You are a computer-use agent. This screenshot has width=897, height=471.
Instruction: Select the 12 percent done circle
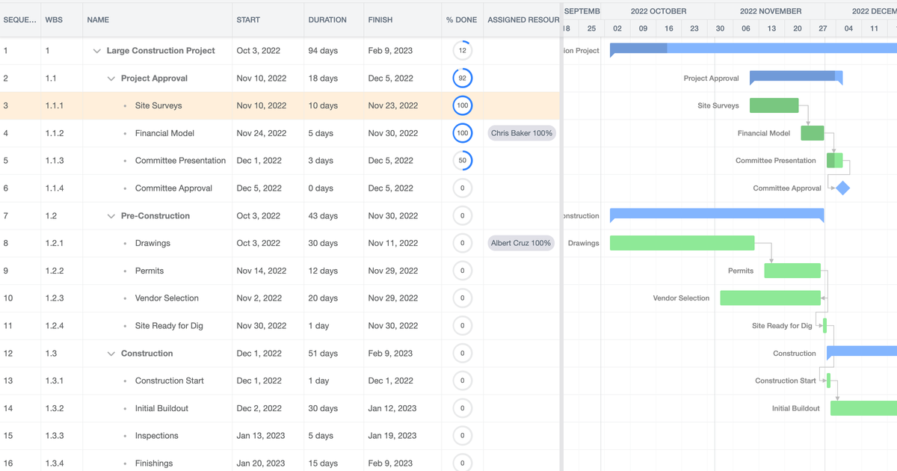click(463, 51)
